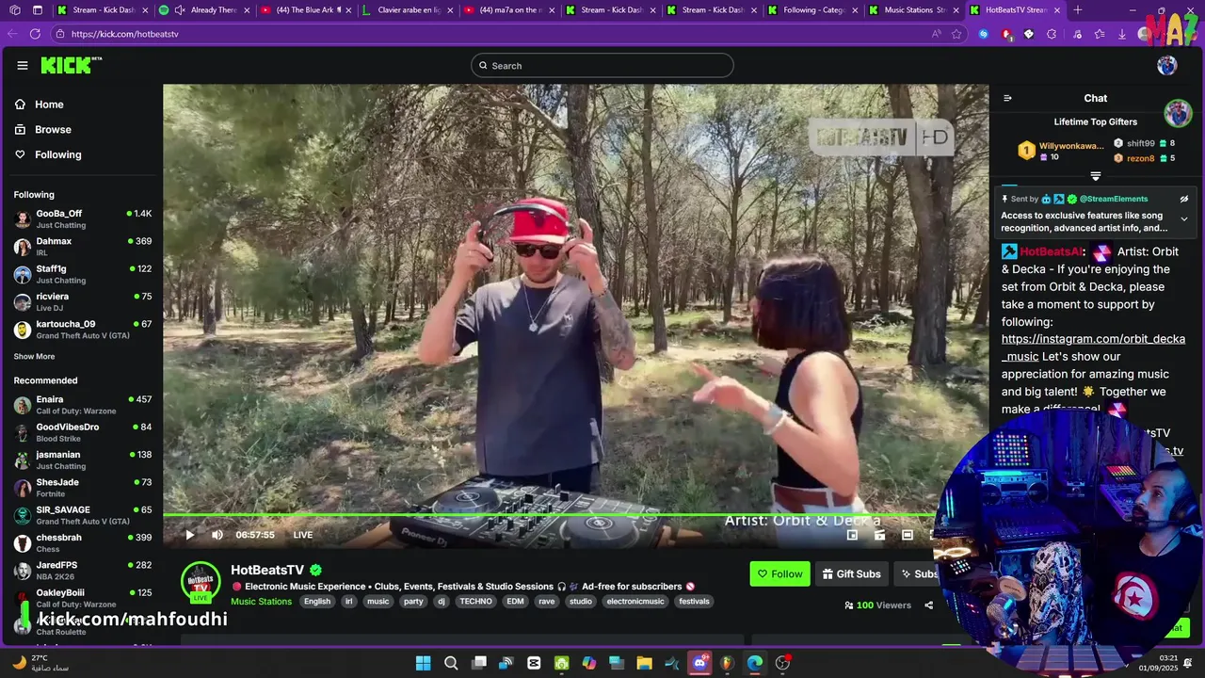
Task: Collapse the chat panel
Action: pos(1007,98)
